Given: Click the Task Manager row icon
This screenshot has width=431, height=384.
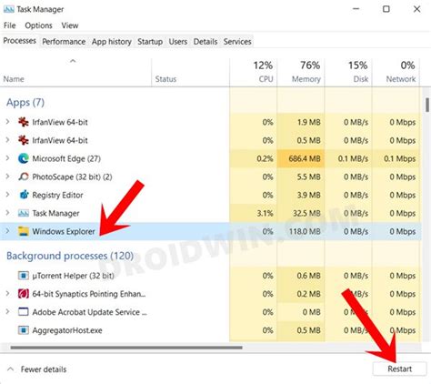Looking at the screenshot, I should tap(24, 213).
